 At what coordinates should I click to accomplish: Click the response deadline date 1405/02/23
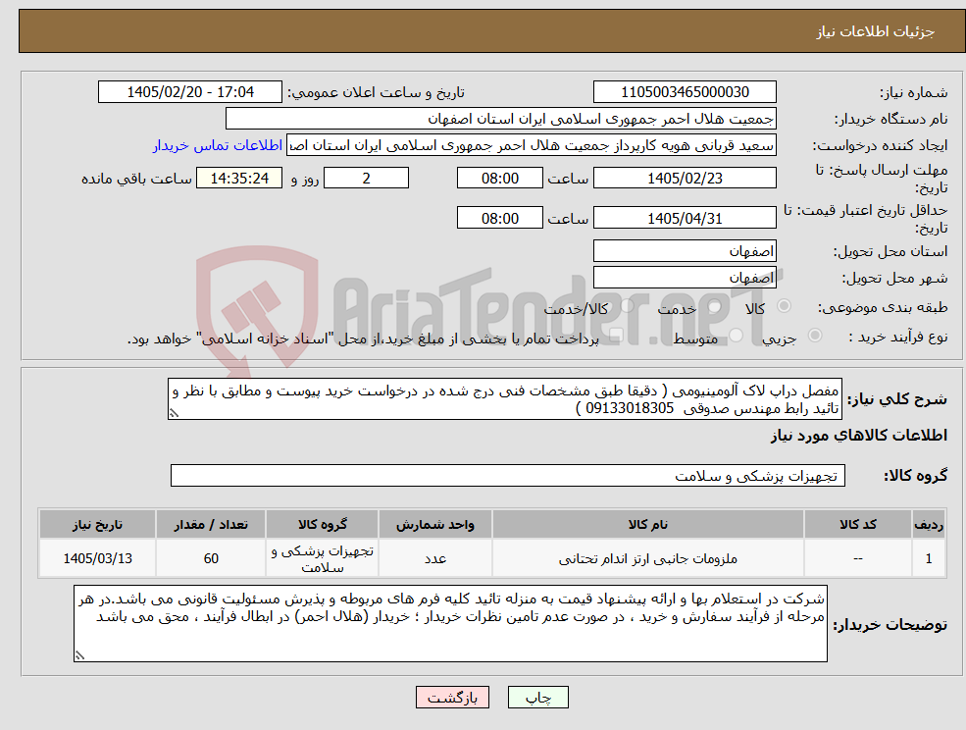[x=685, y=179]
